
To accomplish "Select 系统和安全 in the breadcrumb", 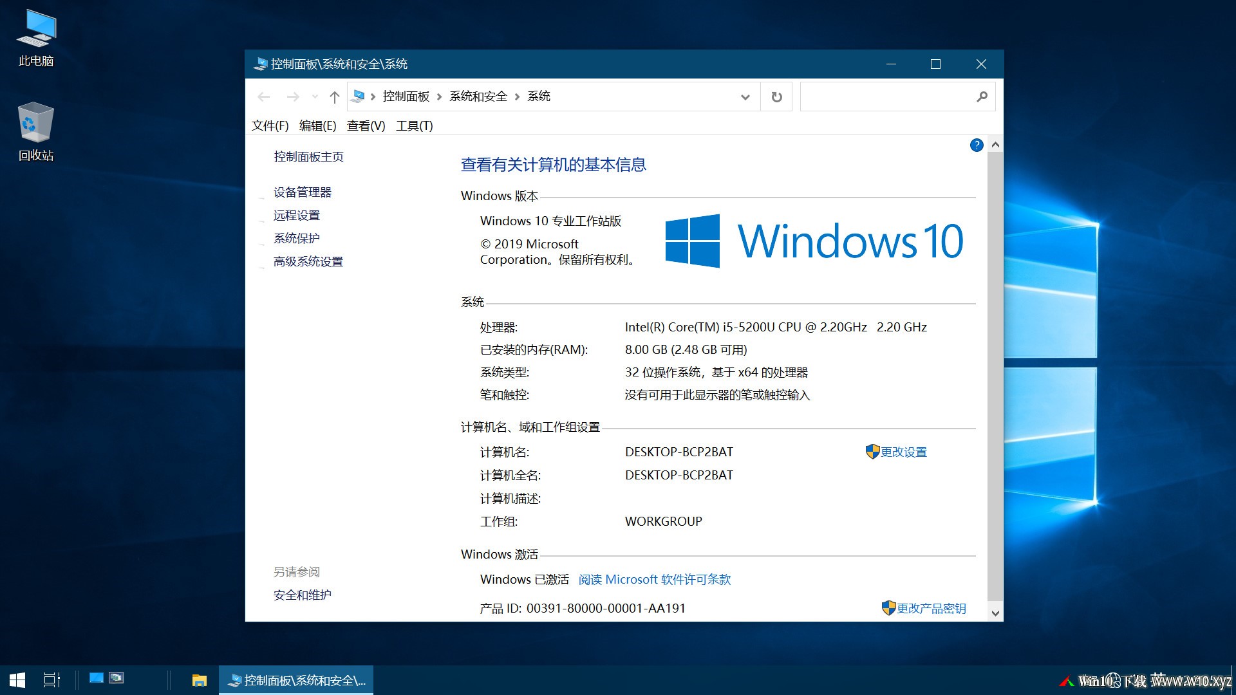I will point(478,97).
